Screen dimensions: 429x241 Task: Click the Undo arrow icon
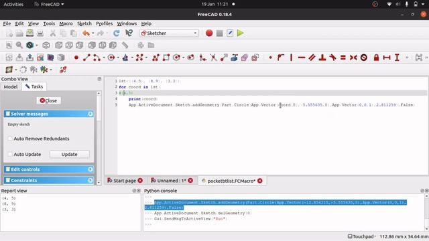(x=86, y=33)
